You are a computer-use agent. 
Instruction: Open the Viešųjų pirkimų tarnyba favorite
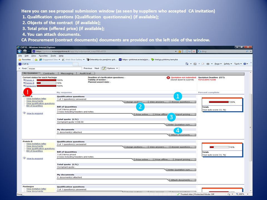[x=164, y=59]
